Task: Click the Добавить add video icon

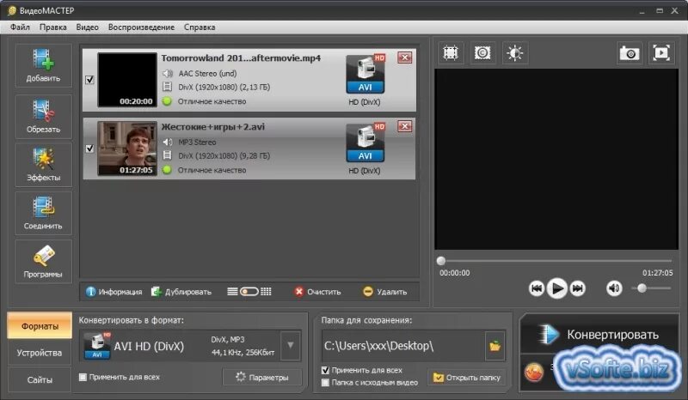Action: tap(43, 65)
